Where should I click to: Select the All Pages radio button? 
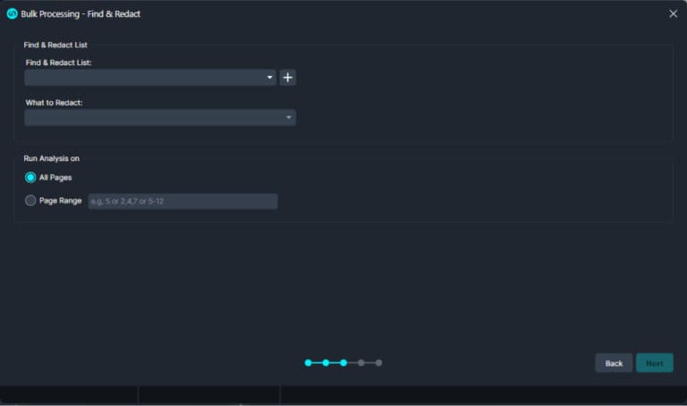[x=30, y=177]
